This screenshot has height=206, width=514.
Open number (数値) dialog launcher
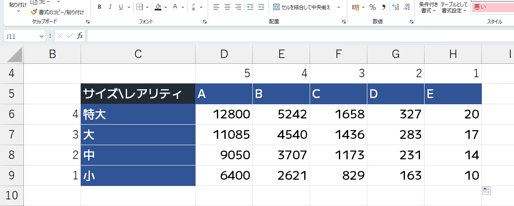[412, 22]
